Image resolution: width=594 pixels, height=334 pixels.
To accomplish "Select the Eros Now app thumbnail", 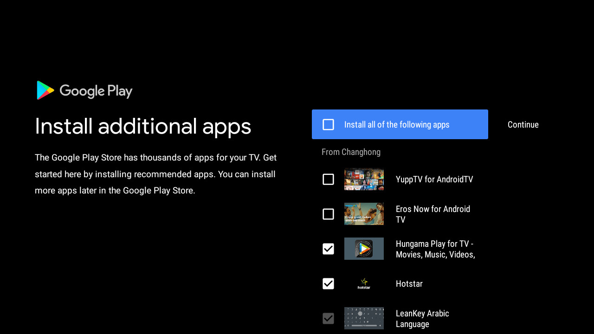I will (x=364, y=214).
